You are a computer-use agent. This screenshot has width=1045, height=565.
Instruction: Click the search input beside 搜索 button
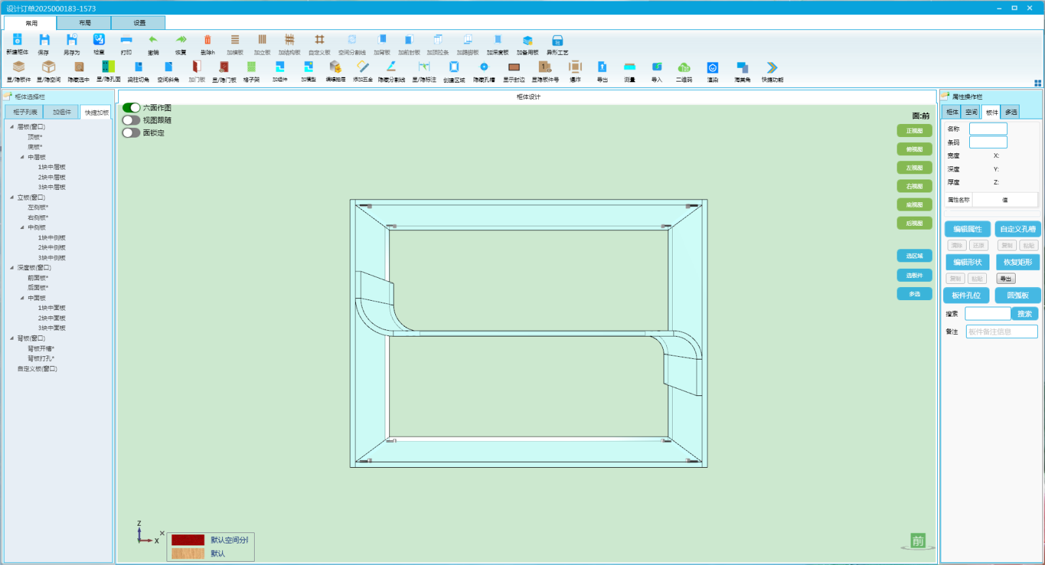[x=988, y=314]
